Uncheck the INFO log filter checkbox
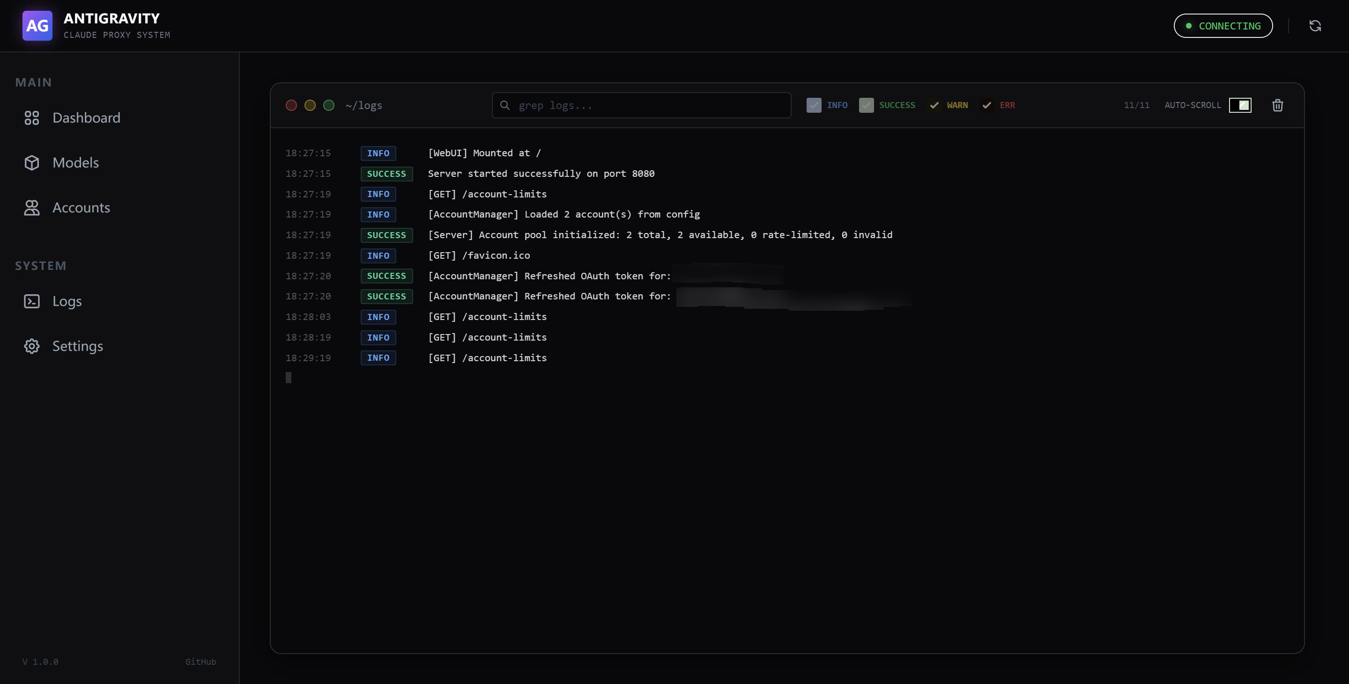The height and width of the screenshot is (684, 1349). click(814, 105)
